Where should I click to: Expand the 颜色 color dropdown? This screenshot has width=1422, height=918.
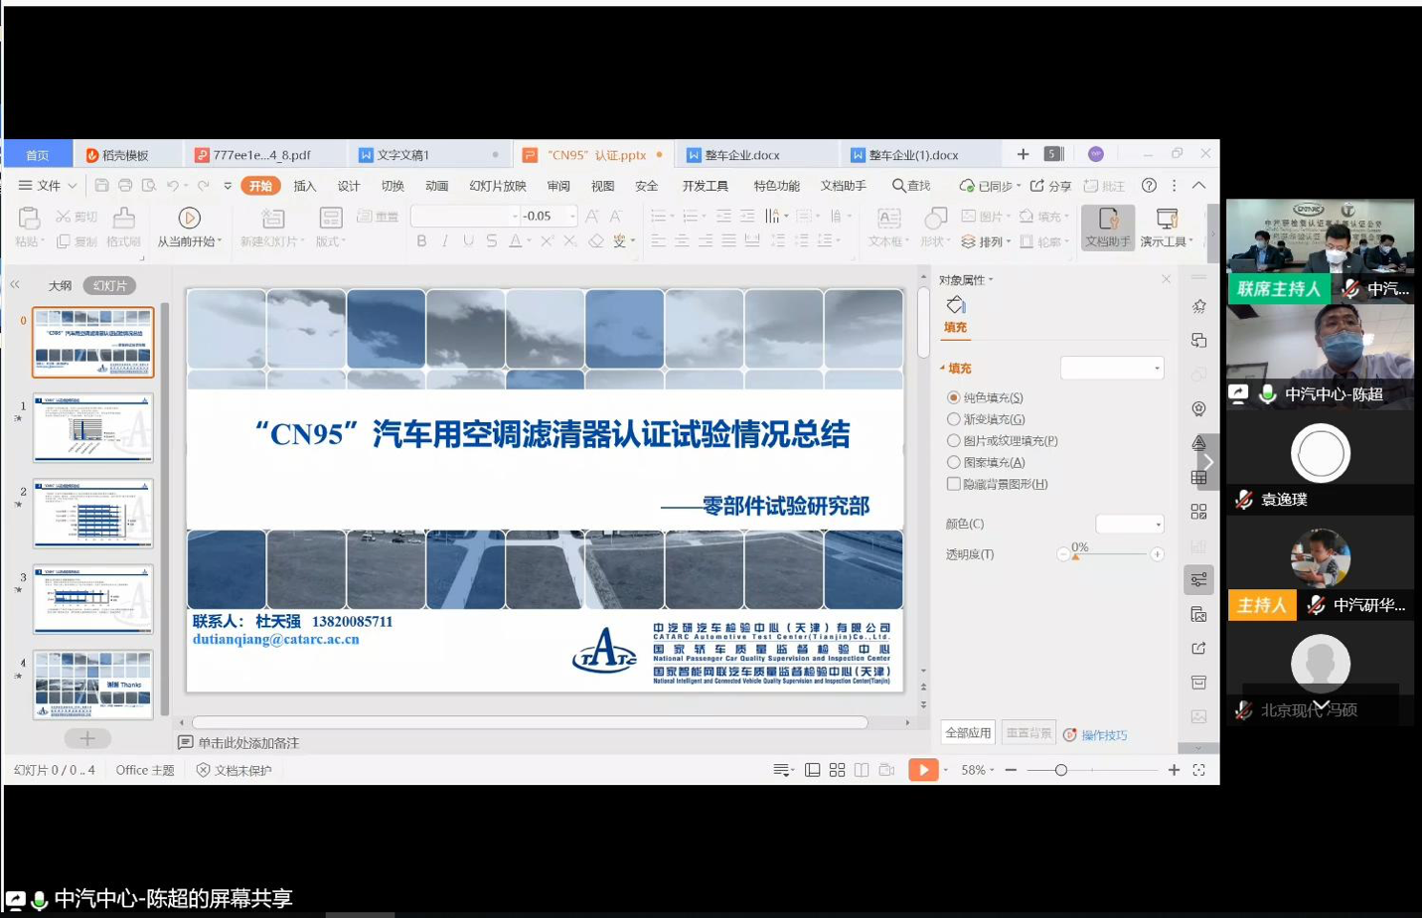(1130, 524)
